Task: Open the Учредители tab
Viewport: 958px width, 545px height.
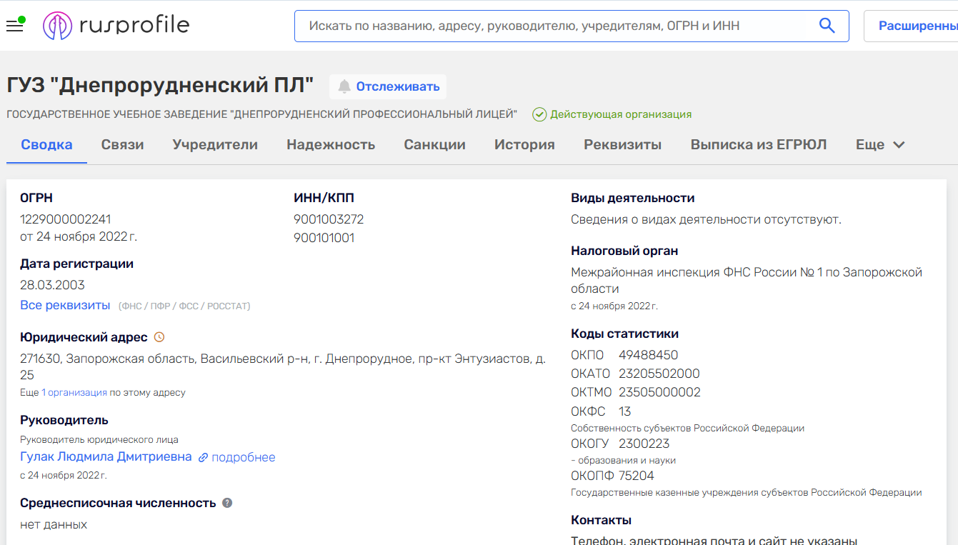Action: coord(215,145)
